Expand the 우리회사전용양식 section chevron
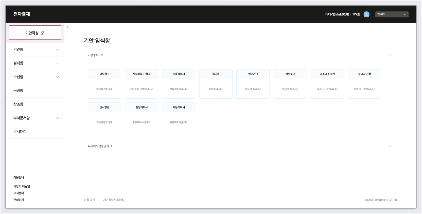422x214 pixels. (390, 146)
